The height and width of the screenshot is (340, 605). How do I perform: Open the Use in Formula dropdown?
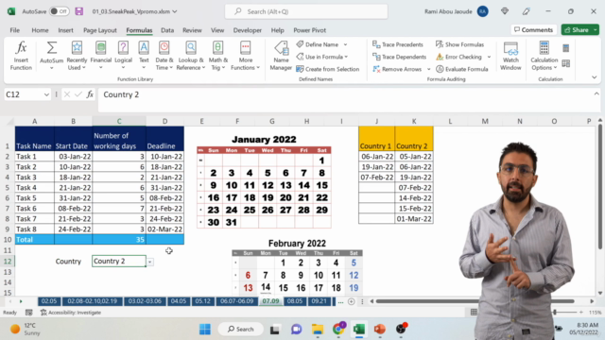pyautogui.click(x=321, y=57)
